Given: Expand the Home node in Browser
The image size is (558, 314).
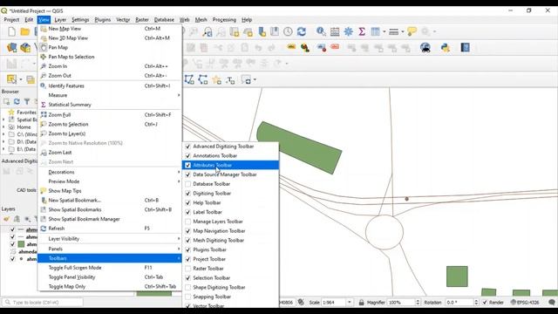Looking at the screenshot, I should (x=3, y=127).
